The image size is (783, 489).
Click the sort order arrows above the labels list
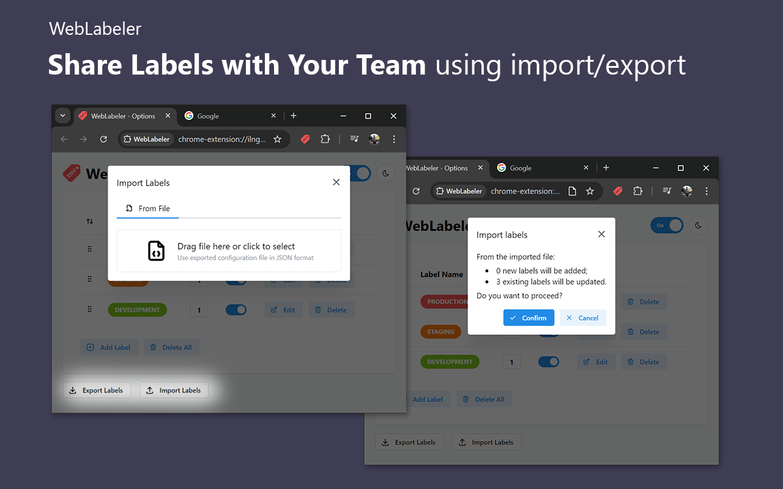89,220
